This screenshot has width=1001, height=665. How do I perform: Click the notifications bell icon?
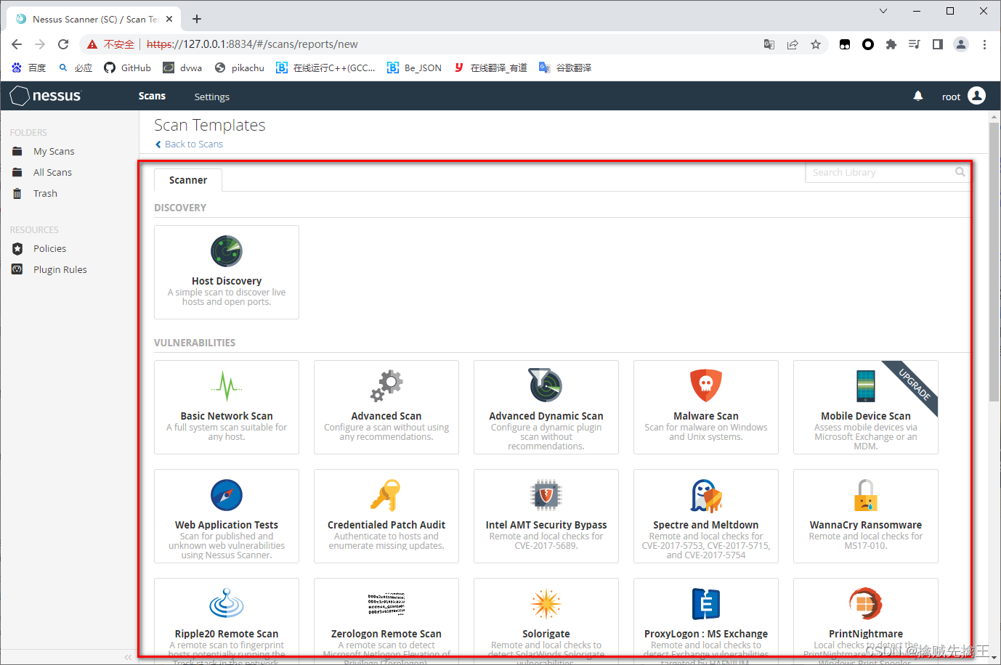pos(918,97)
